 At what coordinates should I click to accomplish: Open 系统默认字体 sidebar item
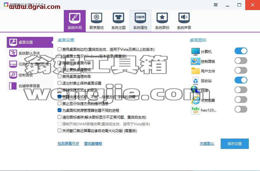point(30,53)
